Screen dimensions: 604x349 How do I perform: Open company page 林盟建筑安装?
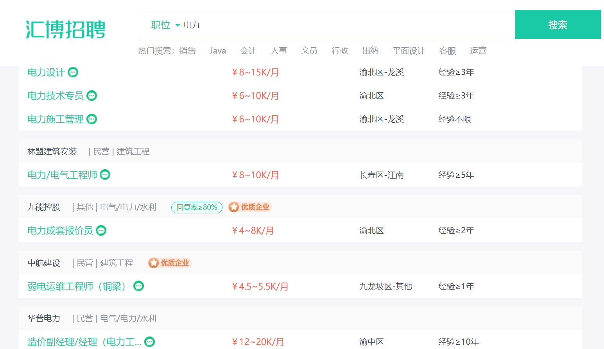[52, 152]
